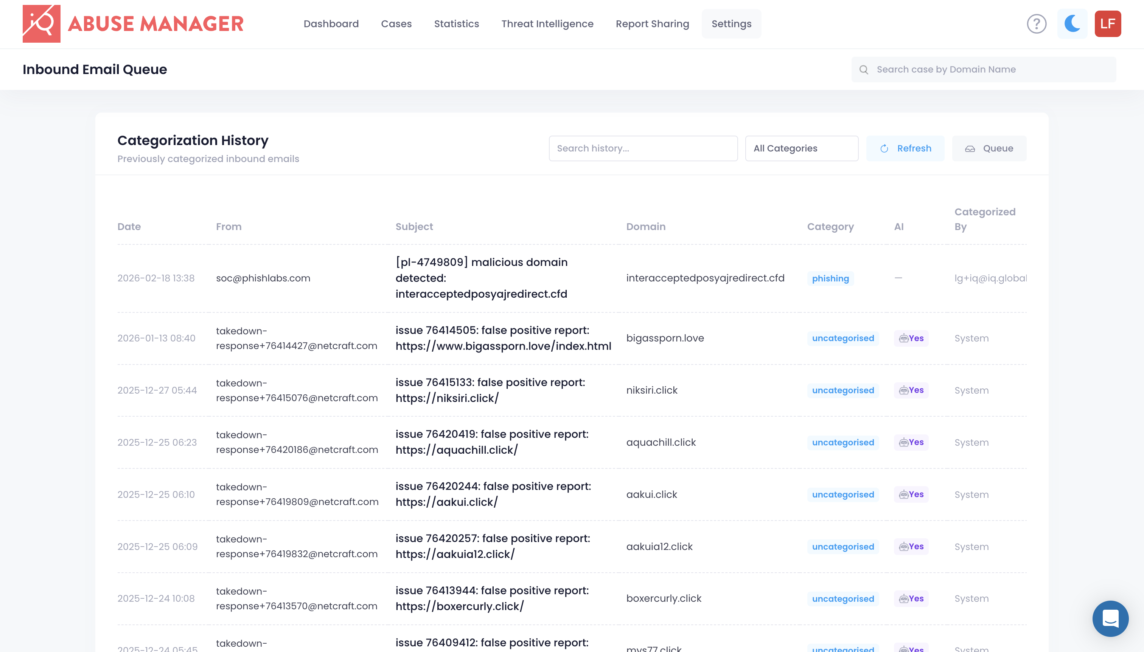The width and height of the screenshot is (1144, 652).
Task: Open subject issue 76420419 false positive report
Action: 492,442
